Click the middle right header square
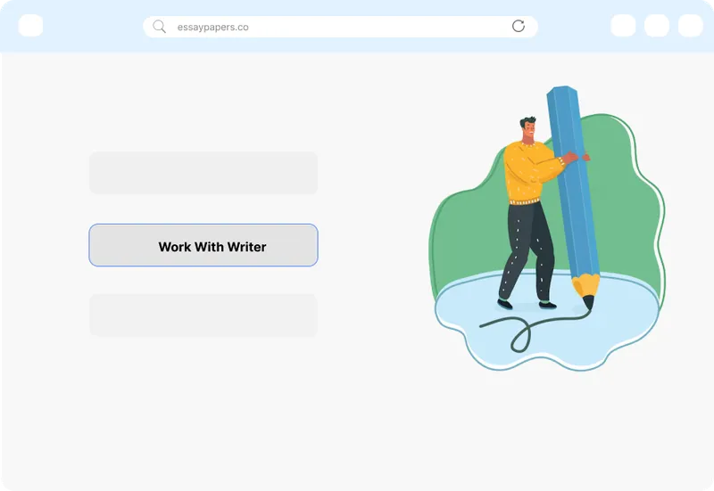Viewport: 714px width, 491px height. [657, 25]
